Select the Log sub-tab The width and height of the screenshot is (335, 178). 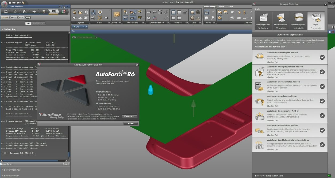click(x=28, y=18)
